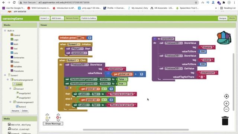Image resolution: width=238 pixels, height=134 pixels.
Task: Click the Rename button
Action: pos(15,111)
